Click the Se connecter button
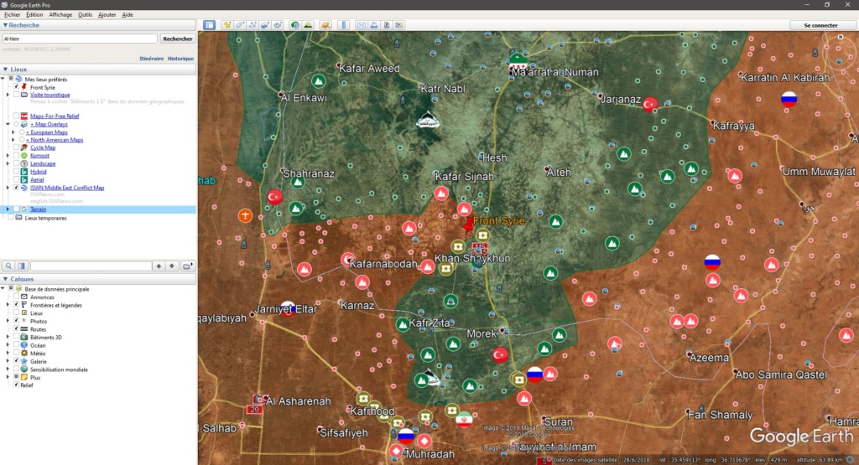 click(x=820, y=25)
